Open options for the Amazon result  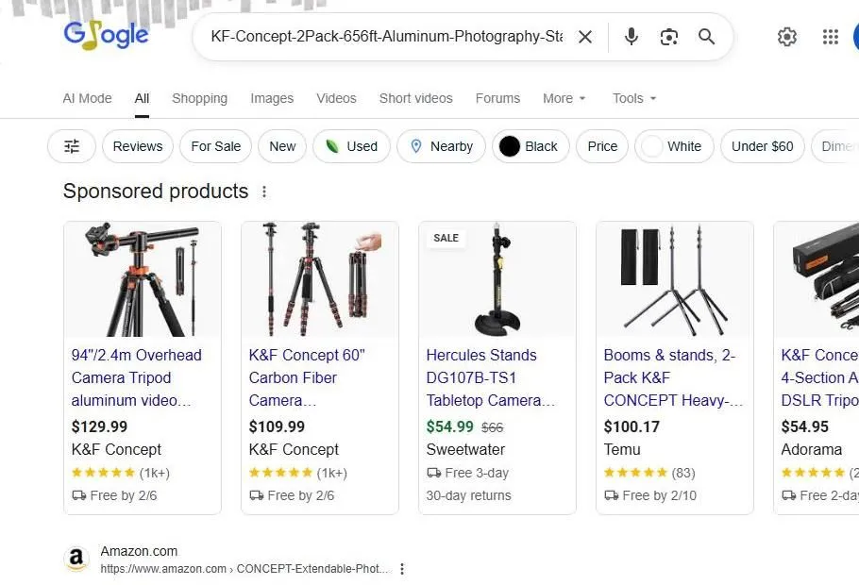[x=402, y=568]
